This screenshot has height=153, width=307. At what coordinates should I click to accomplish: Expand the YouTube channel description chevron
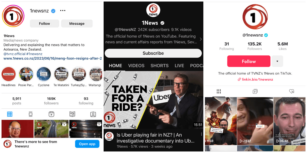pyautogui.click(x=201, y=39)
